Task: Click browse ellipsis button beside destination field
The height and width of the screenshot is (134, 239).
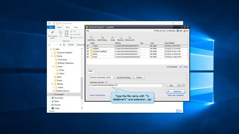Action: [x=164, y=85]
